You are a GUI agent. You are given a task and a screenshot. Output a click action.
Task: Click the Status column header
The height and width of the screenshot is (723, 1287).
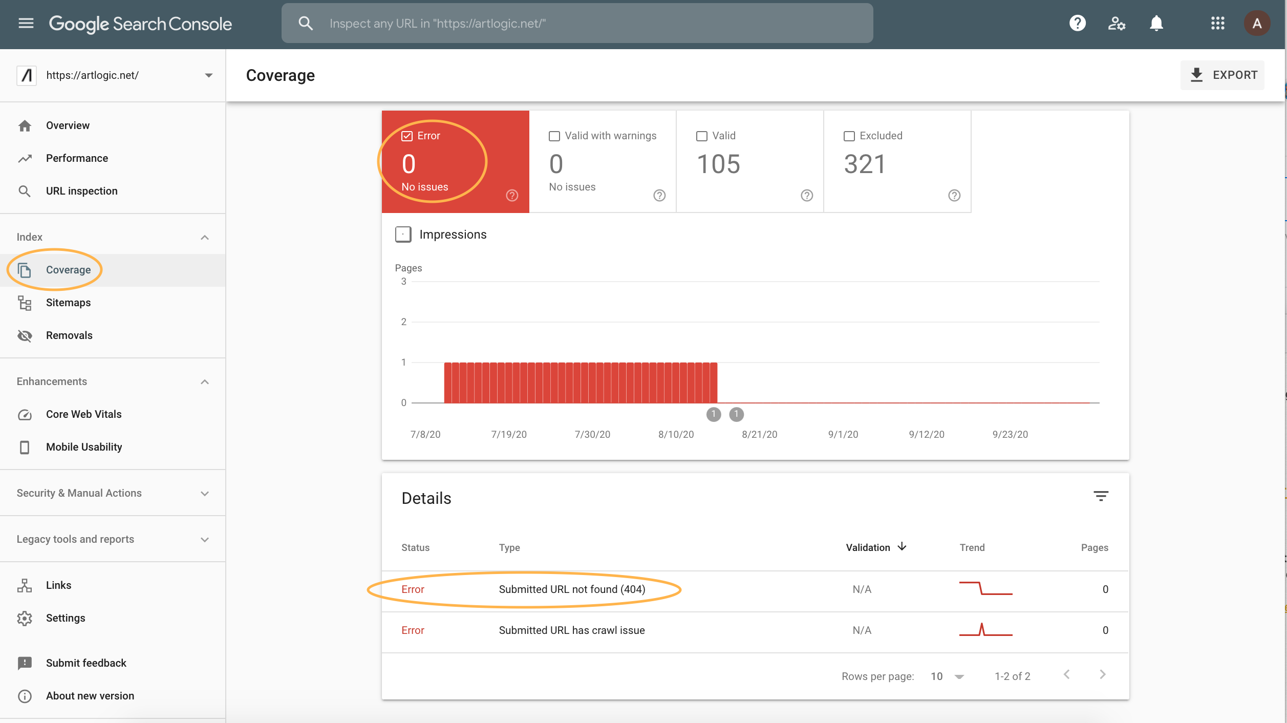tap(415, 548)
